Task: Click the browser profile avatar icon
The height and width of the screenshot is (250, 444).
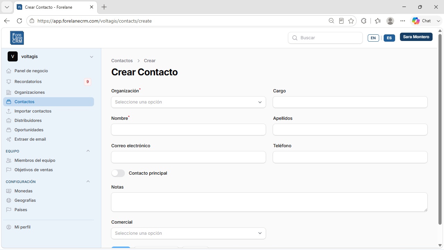Action: [390, 21]
